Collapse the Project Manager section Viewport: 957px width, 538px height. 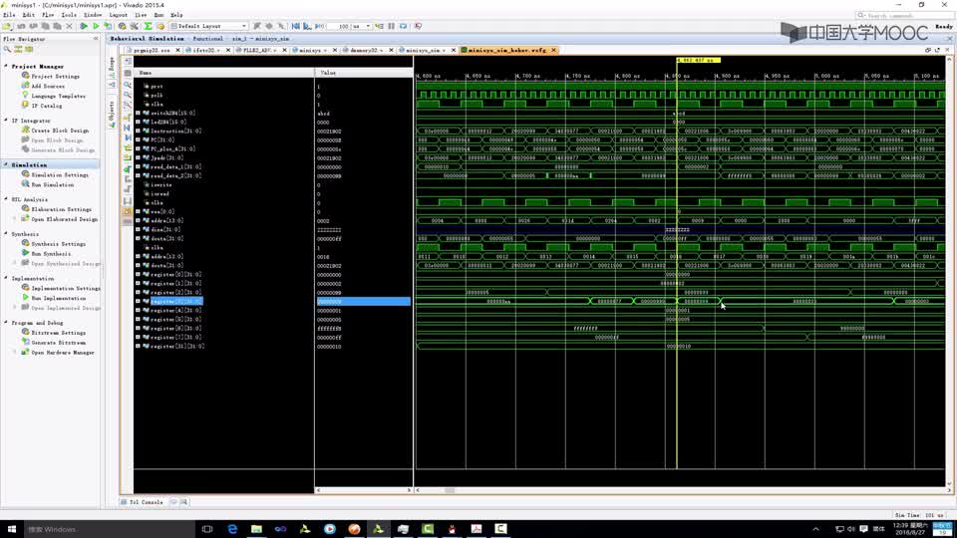(6, 66)
